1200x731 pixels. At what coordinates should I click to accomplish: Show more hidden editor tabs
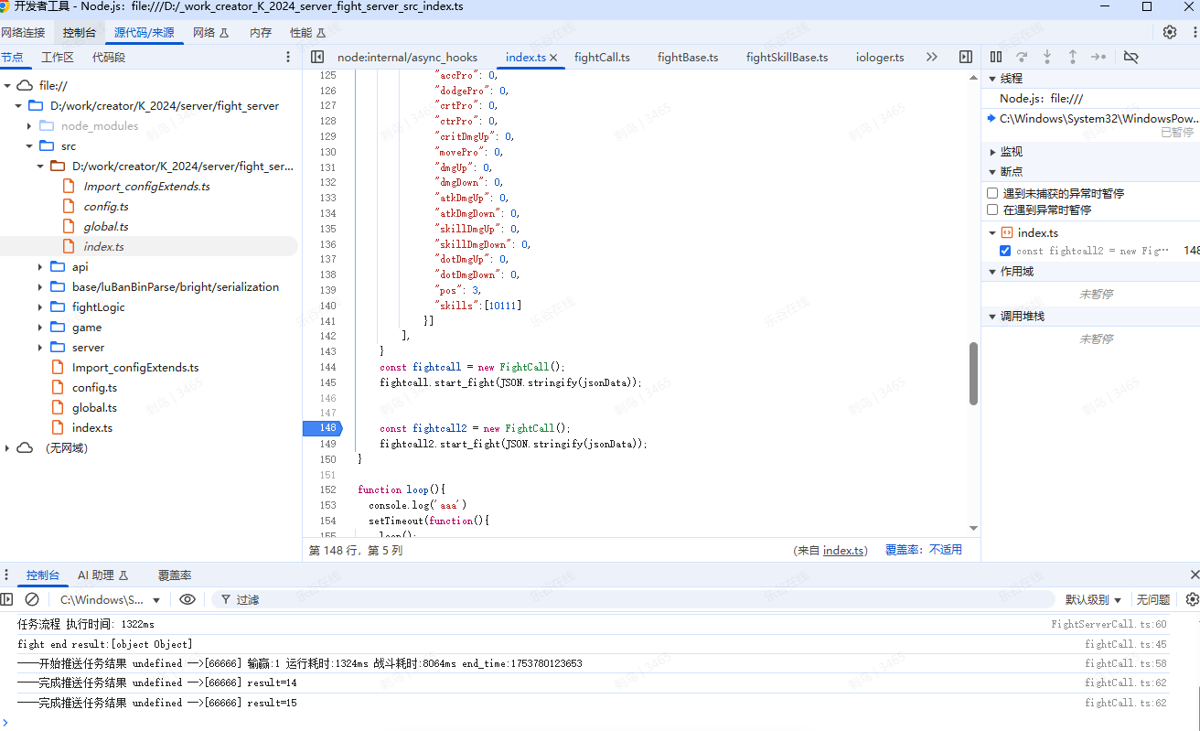pos(931,57)
